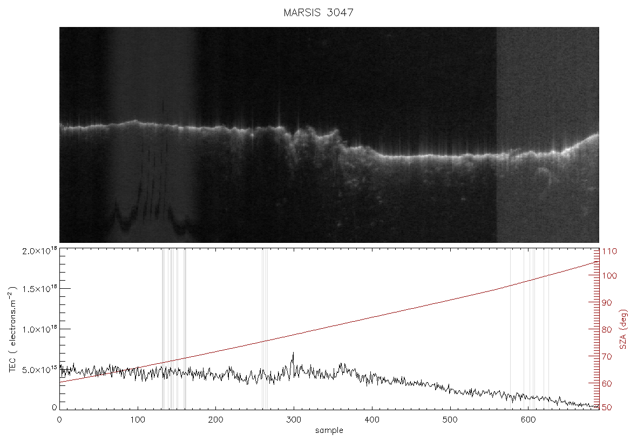
Task: Click SZA tick label 70
Action: (x=607, y=357)
